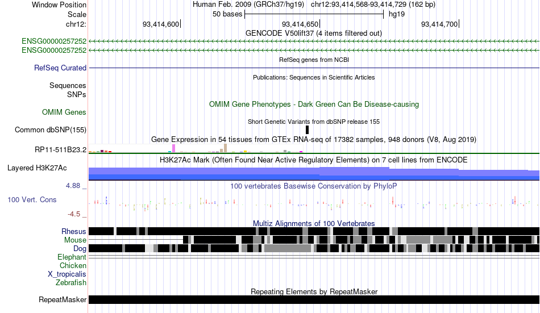Click the blue H3K27Ac signal area
The width and height of the screenshot is (540, 313).
tap(314, 174)
